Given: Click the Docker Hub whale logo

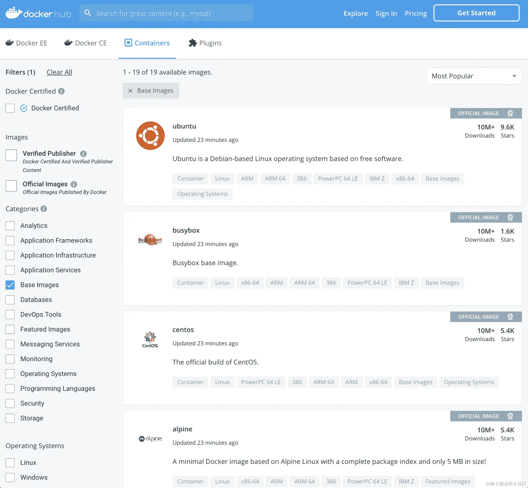Looking at the screenshot, I should coord(14,13).
